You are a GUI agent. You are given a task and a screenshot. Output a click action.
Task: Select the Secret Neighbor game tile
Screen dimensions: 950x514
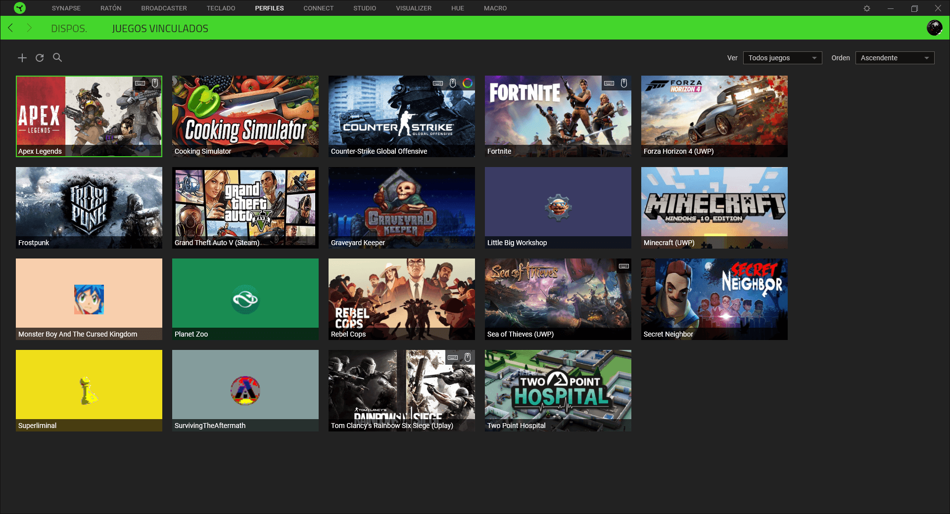tap(714, 299)
